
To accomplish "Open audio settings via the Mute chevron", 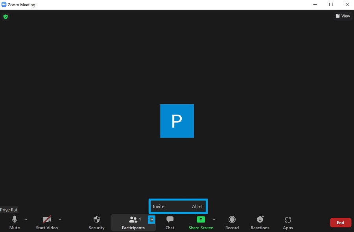I will coord(26,220).
